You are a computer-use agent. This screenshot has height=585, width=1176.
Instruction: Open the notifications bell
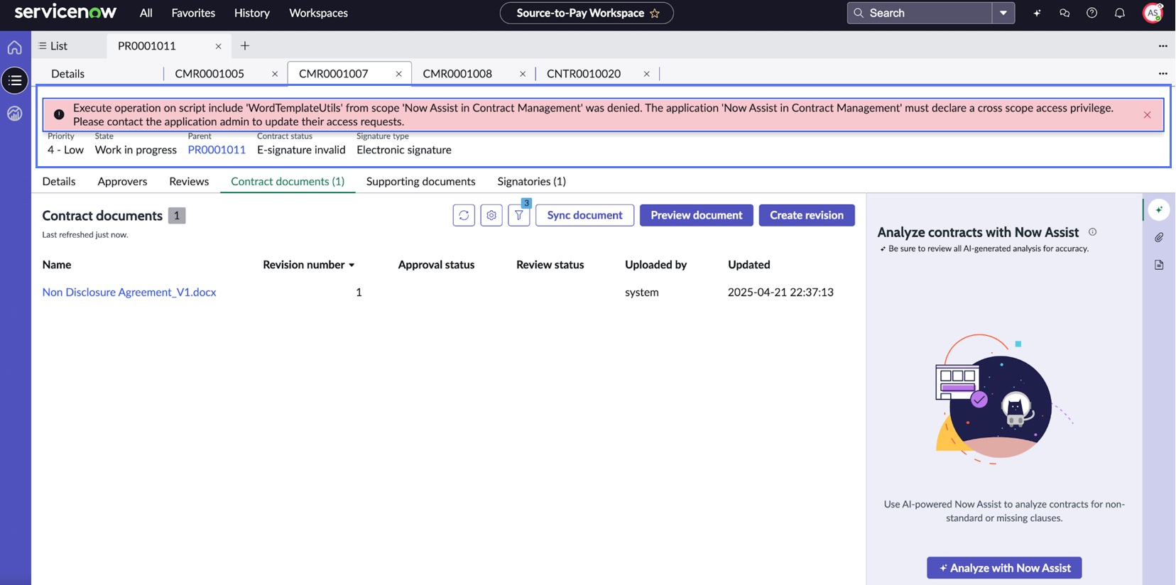coord(1120,13)
